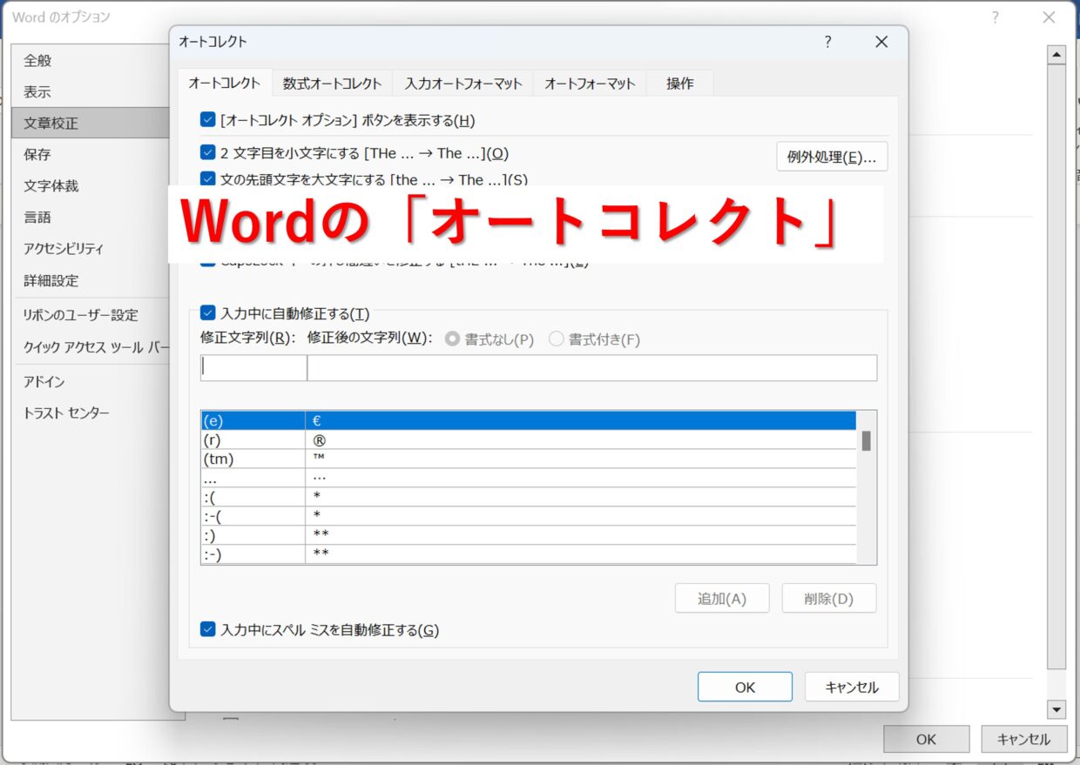Select the (r) entry in the list
The image size is (1080, 765).
click(253, 440)
